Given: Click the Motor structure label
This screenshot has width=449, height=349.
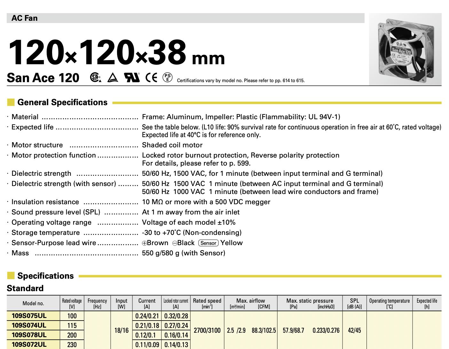Looking at the screenshot, I should click(x=37, y=145).
